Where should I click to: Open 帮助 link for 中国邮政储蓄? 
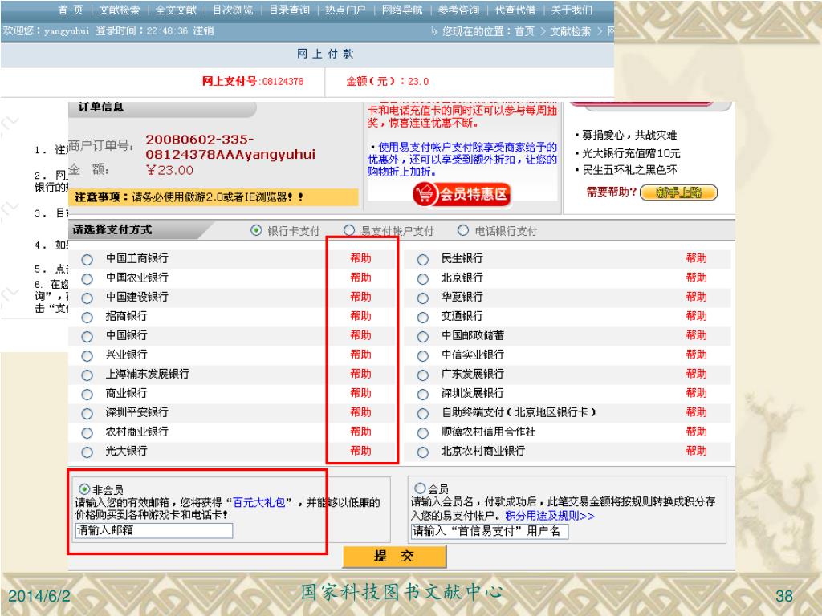pos(696,335)
